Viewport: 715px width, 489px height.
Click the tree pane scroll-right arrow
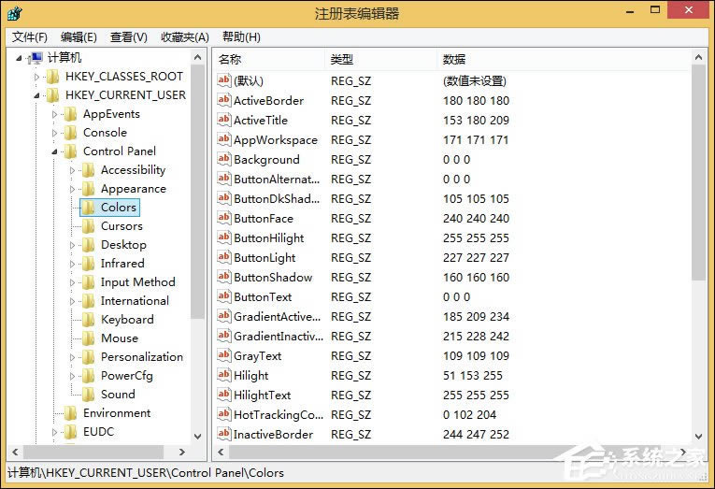(x=182, y=452)
